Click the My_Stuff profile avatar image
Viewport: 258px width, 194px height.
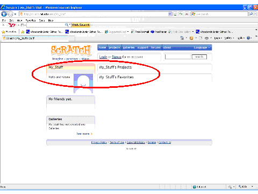click(x=83, y=84)
